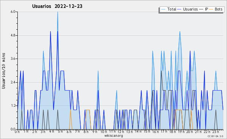The width and height of the screenshot is (227, 139).
Task: Click the y-axis value 6.0
Action: click(13, 12)
